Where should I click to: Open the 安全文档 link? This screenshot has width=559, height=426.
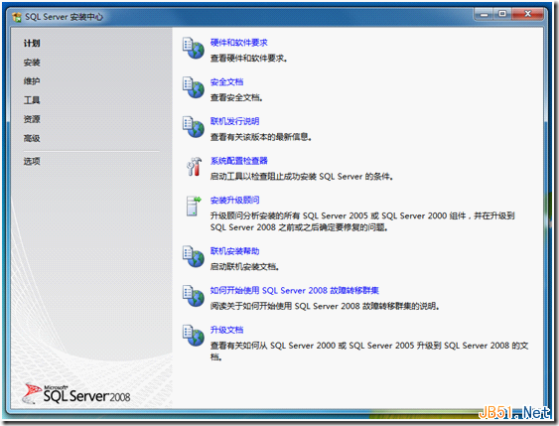point(226,82)
